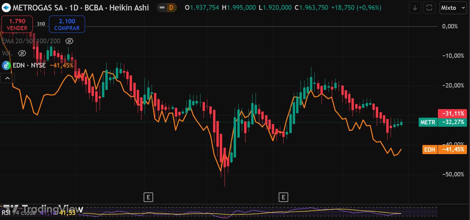The width and height of the screenshot is (470, 220).
Task: Open the symbol title METROGAS SA Heikin Ashi
Action: pyautogui.click(x=81, y=7)
